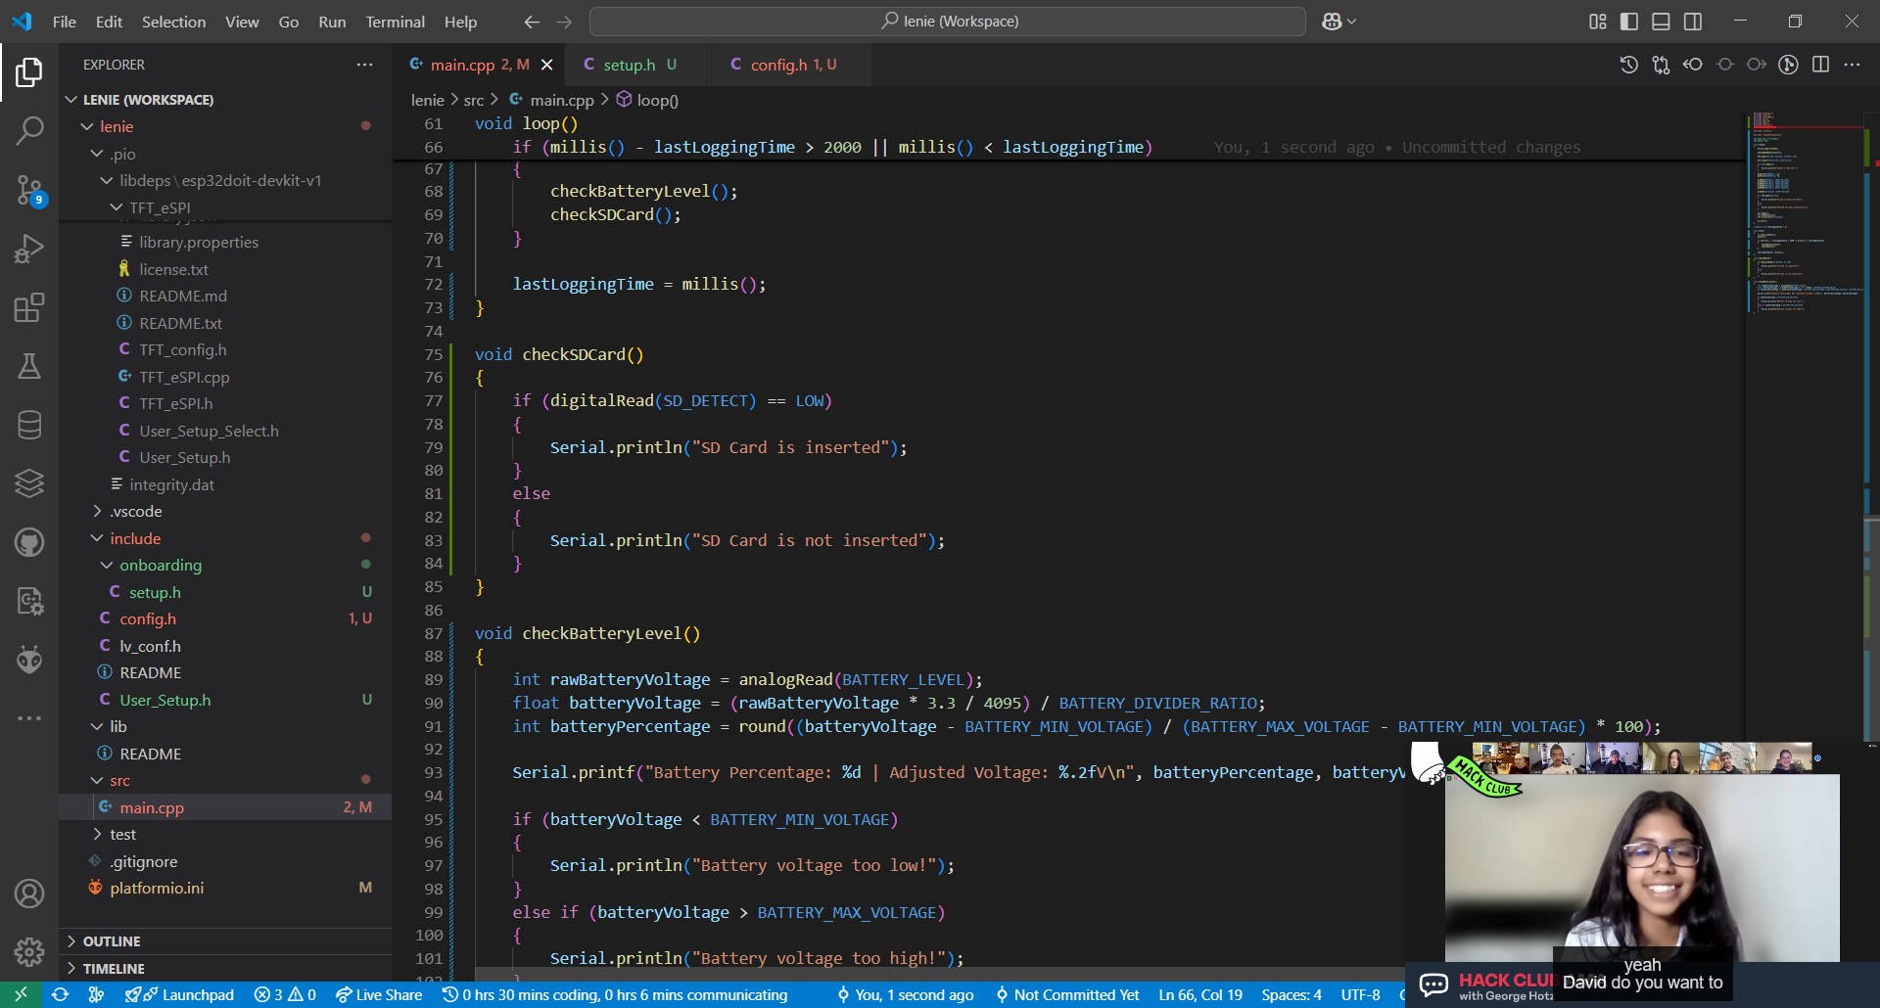1880x1008 pixels.
Task: Open the Explorer view in activity bar
Action: point(29,71)
